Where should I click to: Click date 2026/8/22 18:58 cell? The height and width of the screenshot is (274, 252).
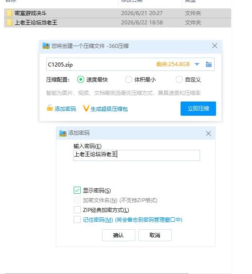tap(142, 23)
